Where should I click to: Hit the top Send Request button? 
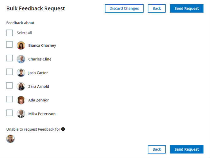tap(186, 8)
